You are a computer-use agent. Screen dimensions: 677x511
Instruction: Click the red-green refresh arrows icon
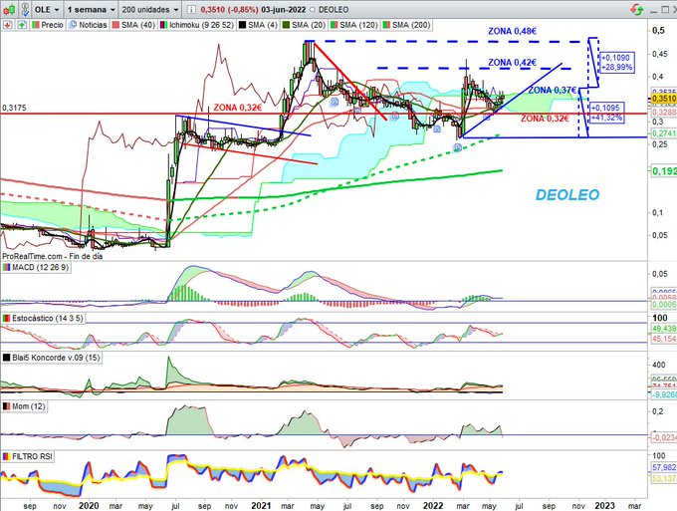[x=636, y=9]
